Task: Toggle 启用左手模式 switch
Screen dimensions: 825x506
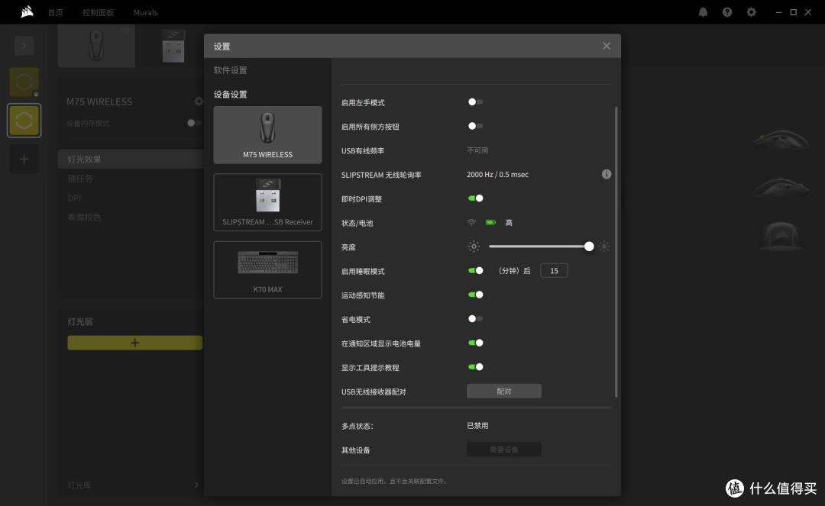Action: [x=475, y=102]
